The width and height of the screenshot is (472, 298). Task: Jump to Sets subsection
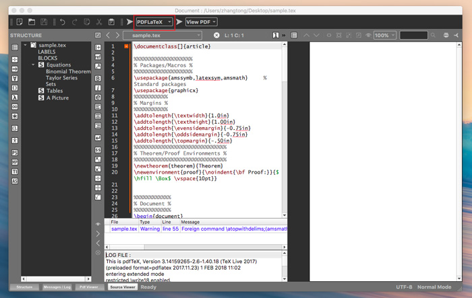click(x=51, y=84)
